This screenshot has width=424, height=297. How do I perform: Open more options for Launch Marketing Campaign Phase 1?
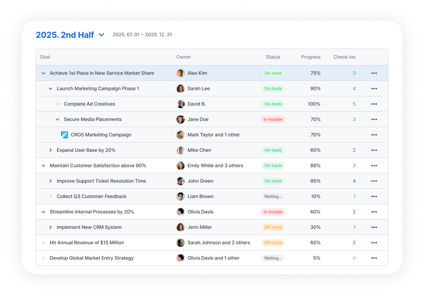pos(374,89)
